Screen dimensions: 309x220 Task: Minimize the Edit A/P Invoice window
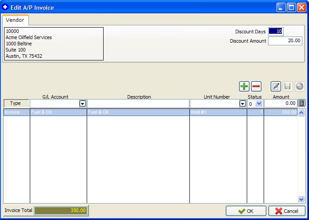[x=281, y=8]
